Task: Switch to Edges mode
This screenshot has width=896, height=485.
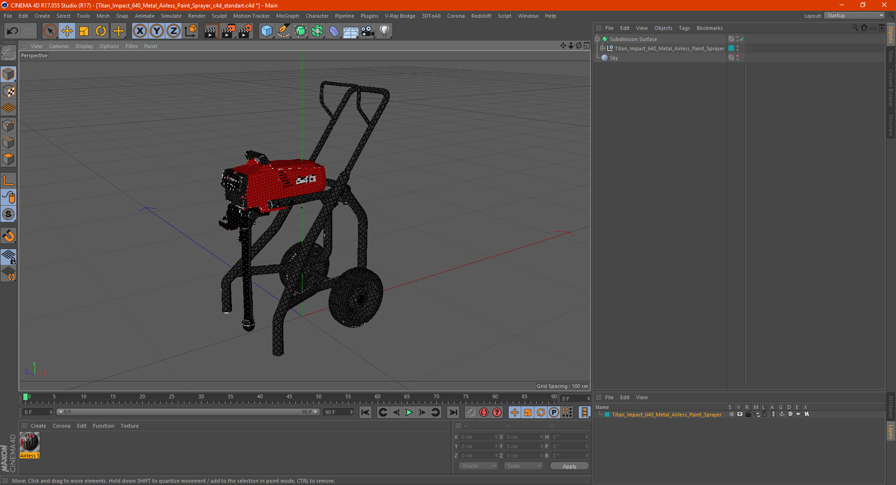Action: click(8, 142)
